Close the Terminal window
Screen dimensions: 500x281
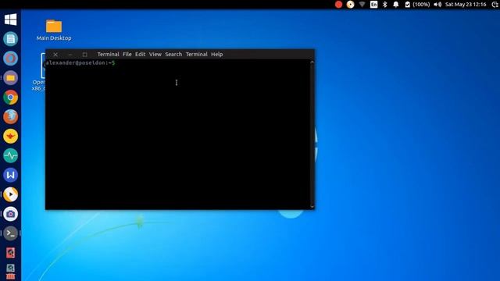click(55, 55)
